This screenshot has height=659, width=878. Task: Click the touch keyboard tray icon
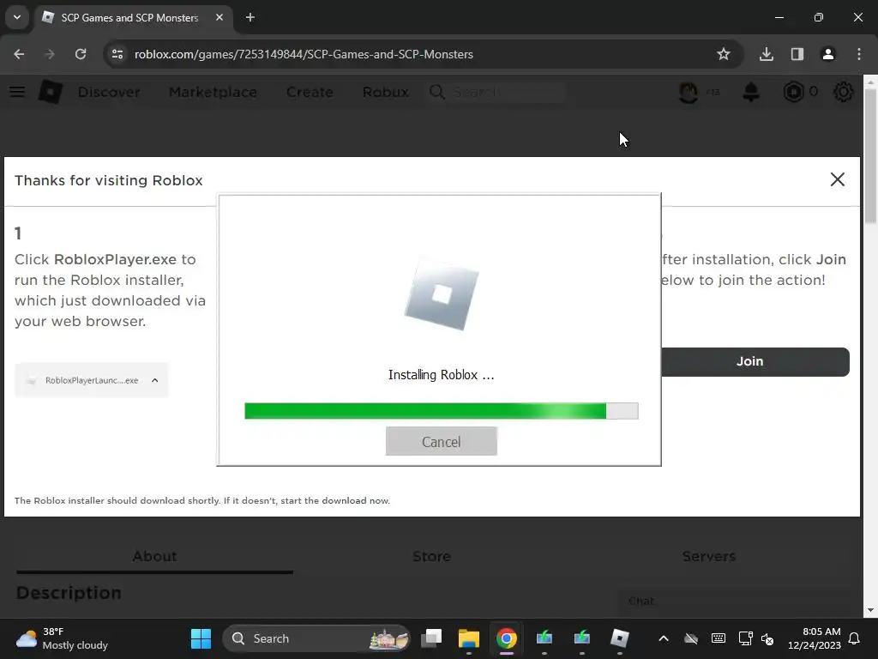tap(719, 638)
